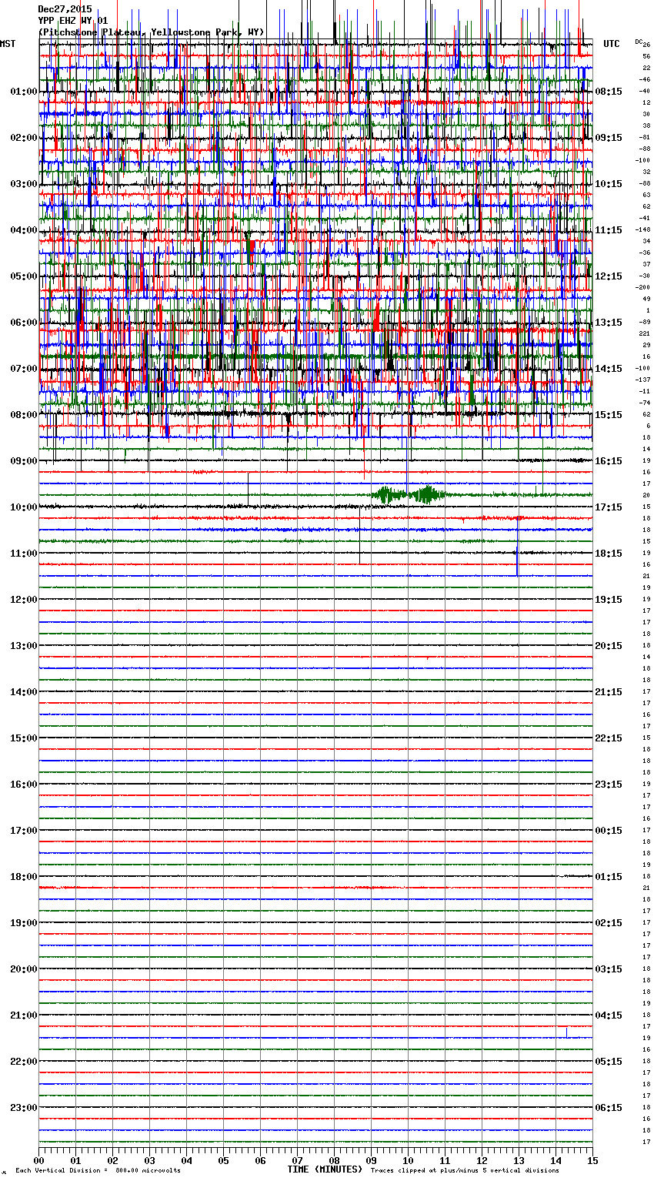654x1181 pixels.
Task: Click the 04:00 MST row label
Action: [x=23, y=230]
